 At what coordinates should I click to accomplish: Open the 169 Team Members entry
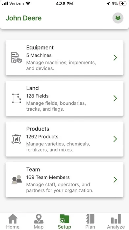(64, 179)
